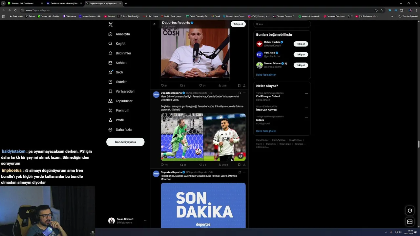Image resolution: width=420 pixels, height=236 pixels.
Task: Open the Chrome extensions puzzle icon
Action: (402, 10)
